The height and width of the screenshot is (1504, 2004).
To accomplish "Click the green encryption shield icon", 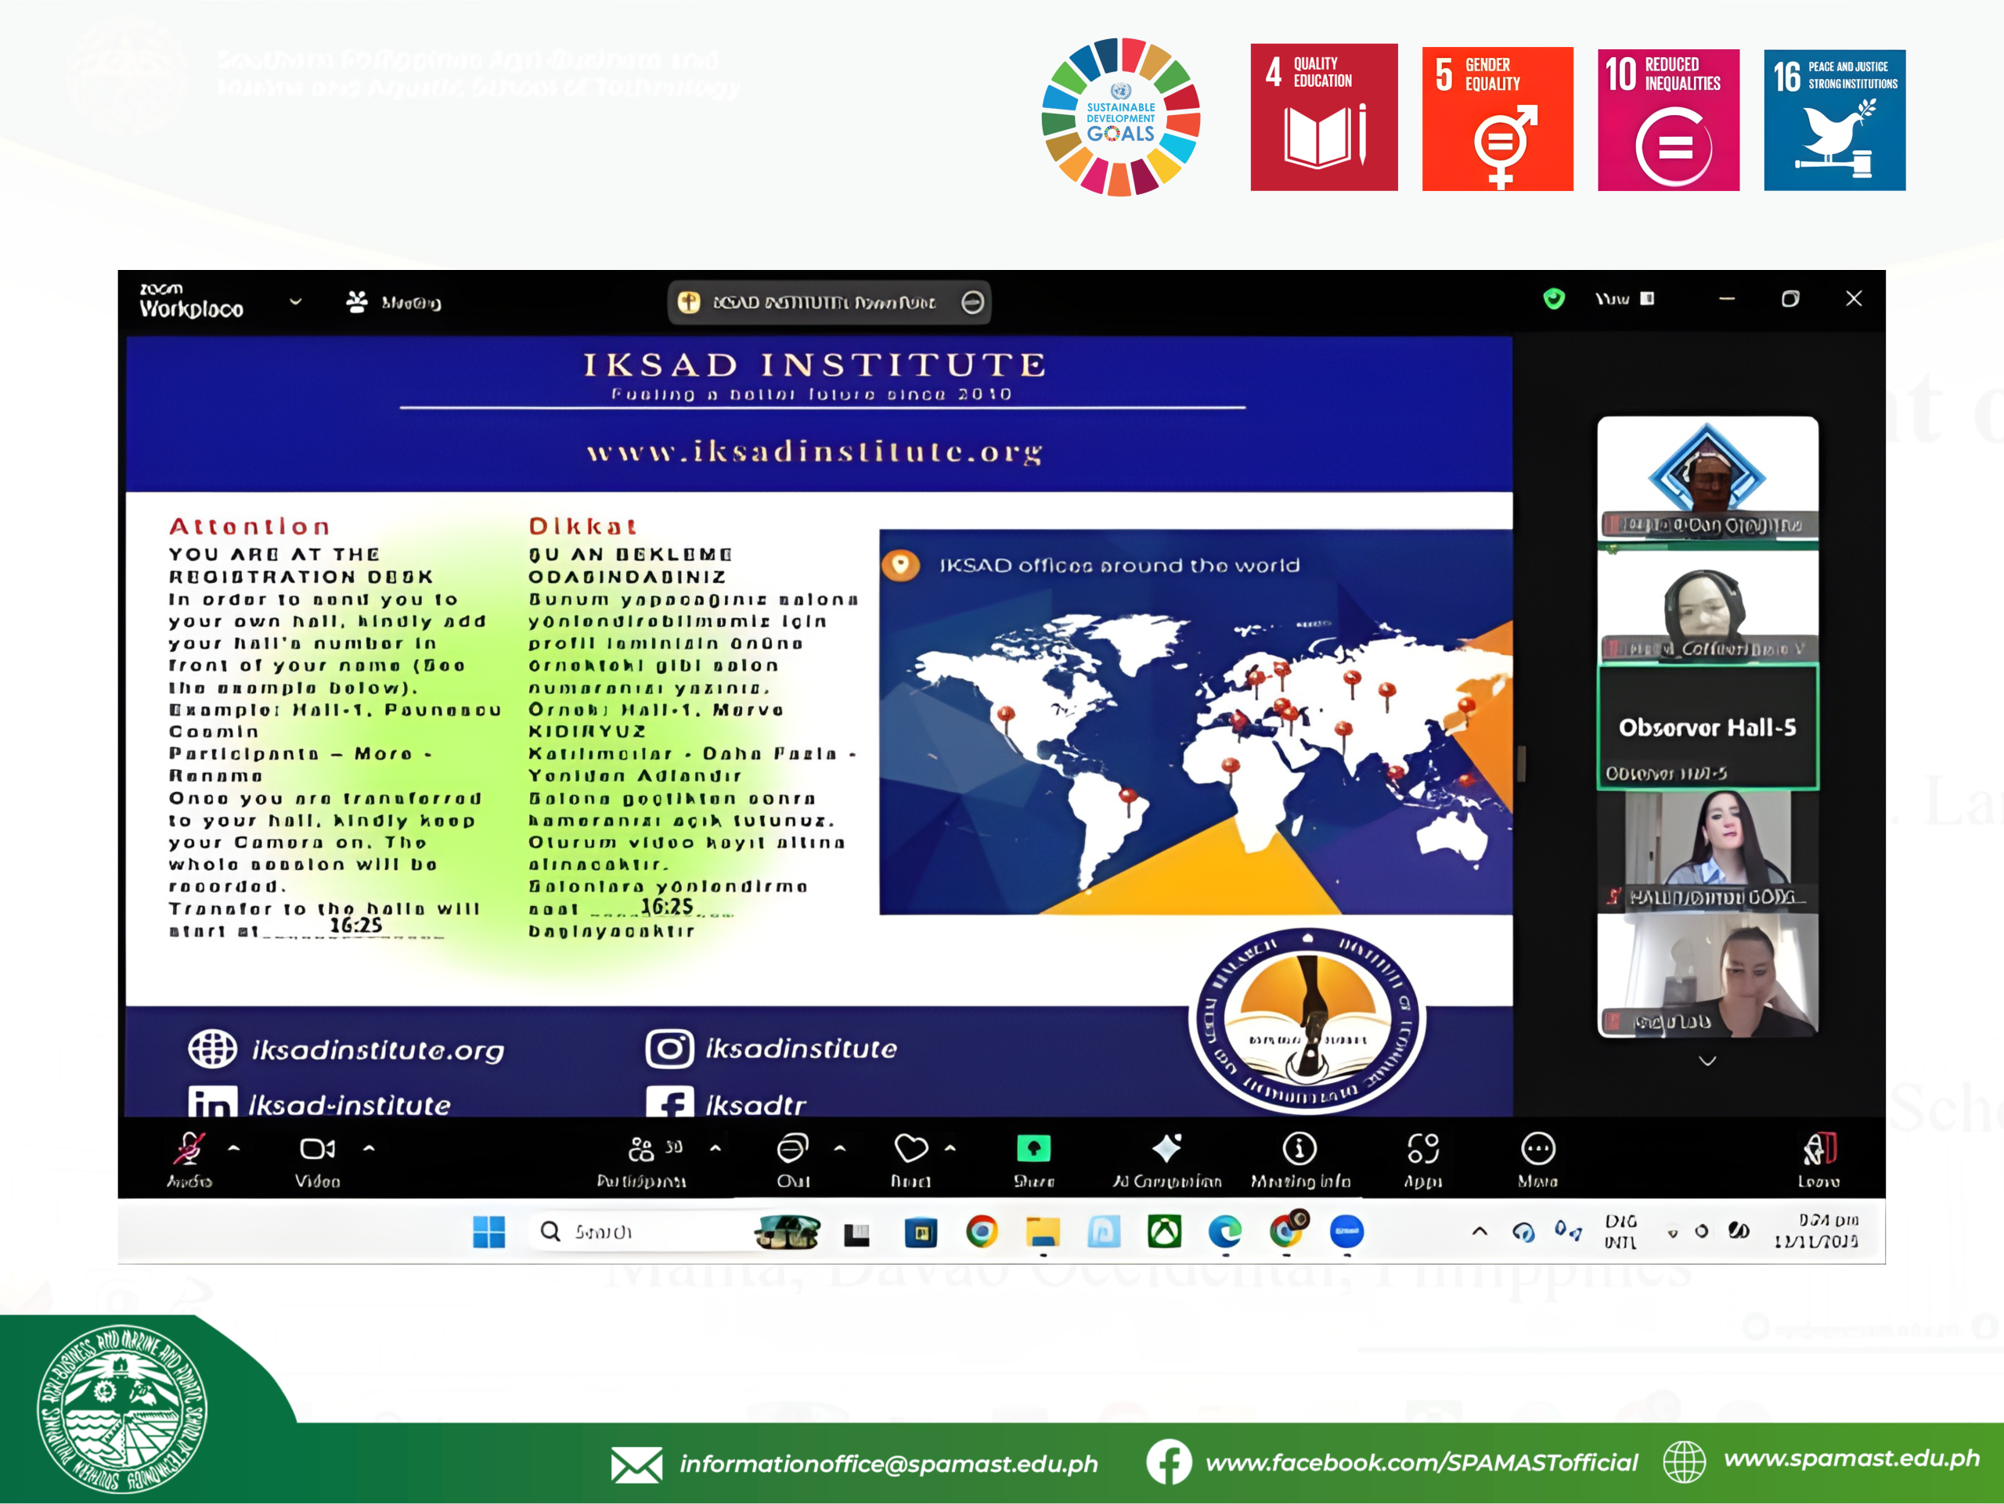I will coord(1554,299).
